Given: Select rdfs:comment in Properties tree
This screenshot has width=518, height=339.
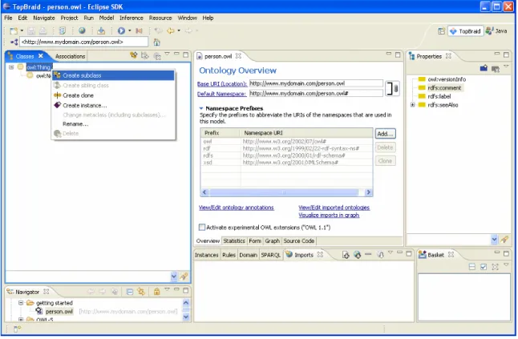Looking at the screenshot, I should [x=444, y=88].
